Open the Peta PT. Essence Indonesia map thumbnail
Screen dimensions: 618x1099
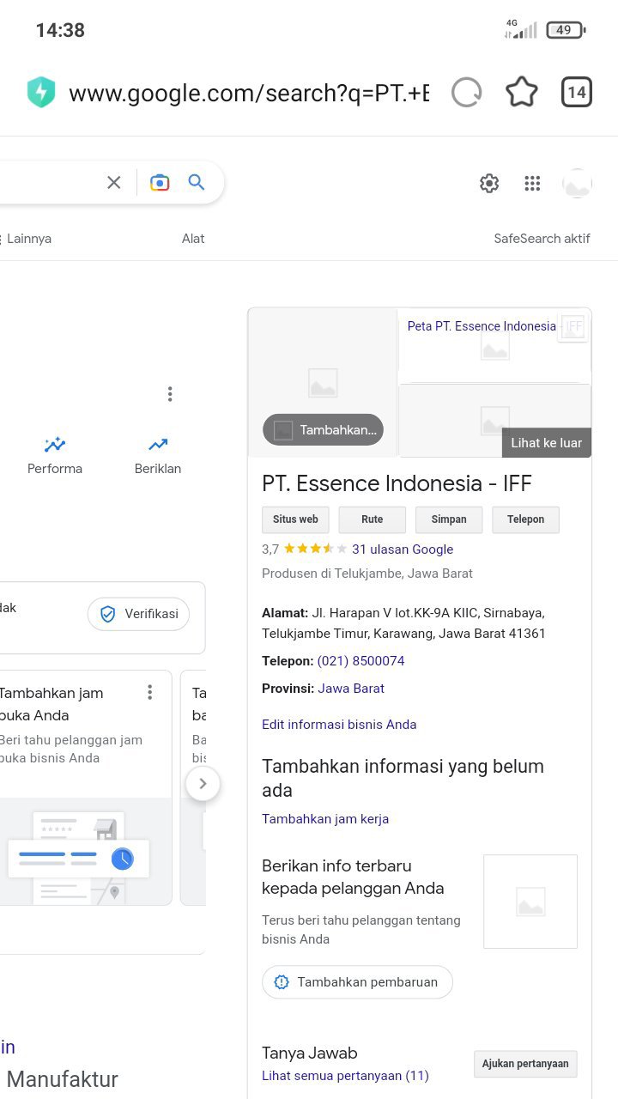click(494, 345)
